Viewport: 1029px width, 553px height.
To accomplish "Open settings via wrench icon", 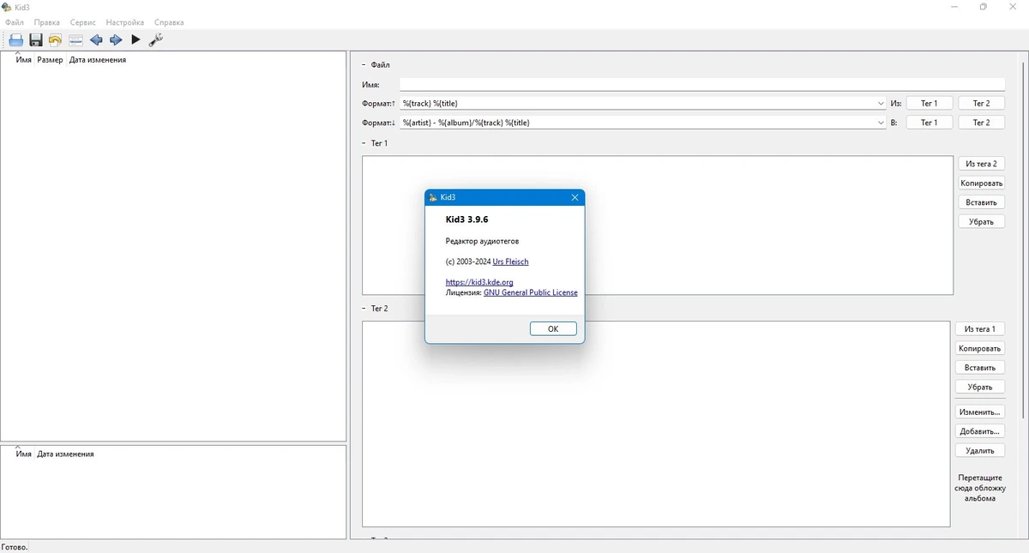I will (155, 40).
